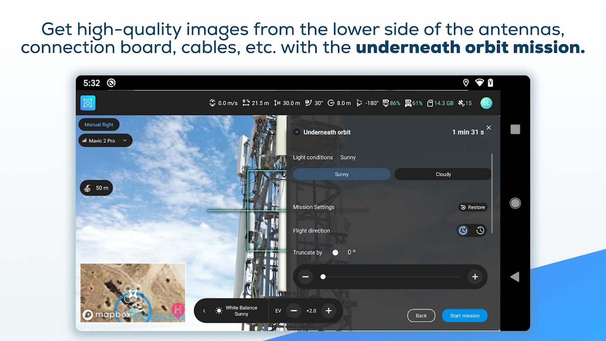Viewport: 606px width, 341px height.
Task: Tap Android home circle button
Action: (x=515, y=203)
